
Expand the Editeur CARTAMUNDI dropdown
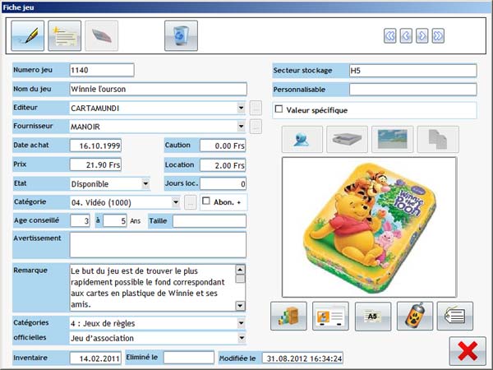[x=241, y=108]
